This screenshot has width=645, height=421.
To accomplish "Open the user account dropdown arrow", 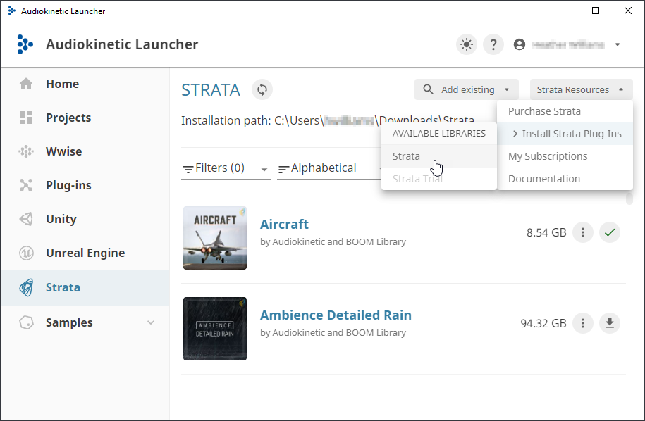I will (x=618, y=44).
